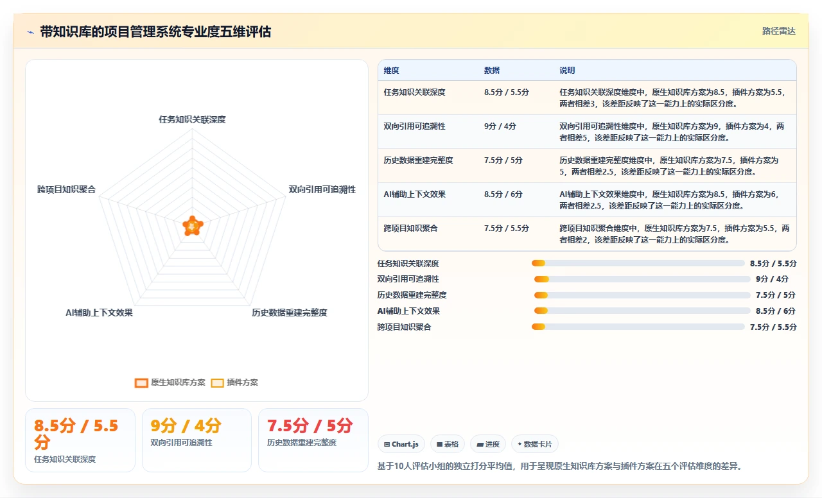Click the radar chart center data polygon
Viewport: 822px width, 498px height.
(193, 226)
